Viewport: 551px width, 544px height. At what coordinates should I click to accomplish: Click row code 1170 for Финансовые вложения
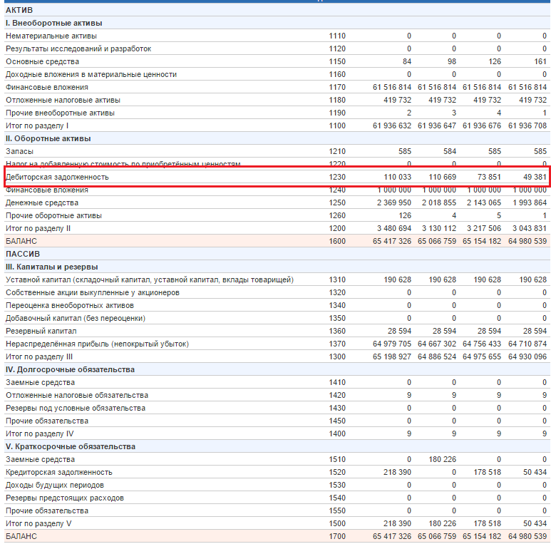pos(337,87)
